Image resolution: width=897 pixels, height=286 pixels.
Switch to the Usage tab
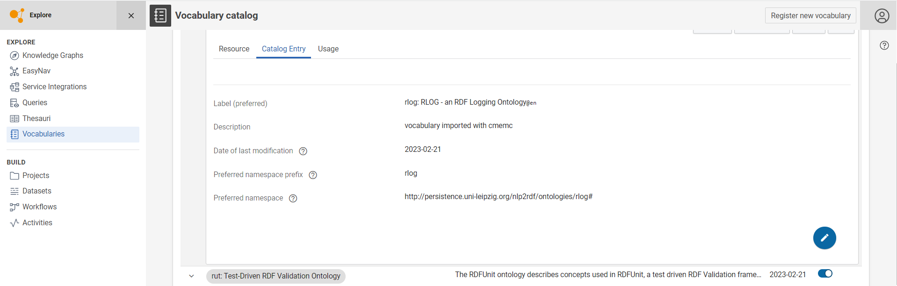(x=328, y=49)
